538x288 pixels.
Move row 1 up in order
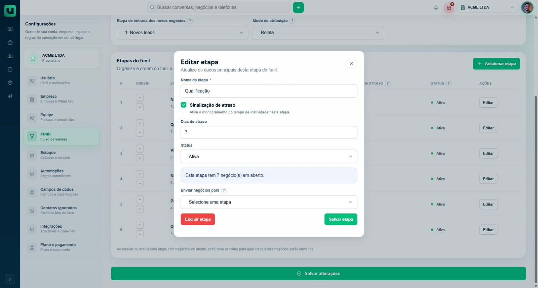click(140, 98)
